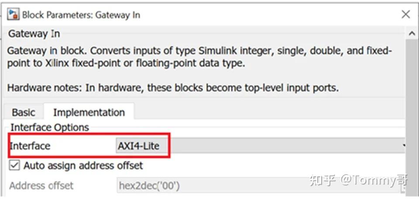Toggle Auto assign address offset checkbox
The height and width of the screenshot is (199, 419).
(x=14, y=165)
